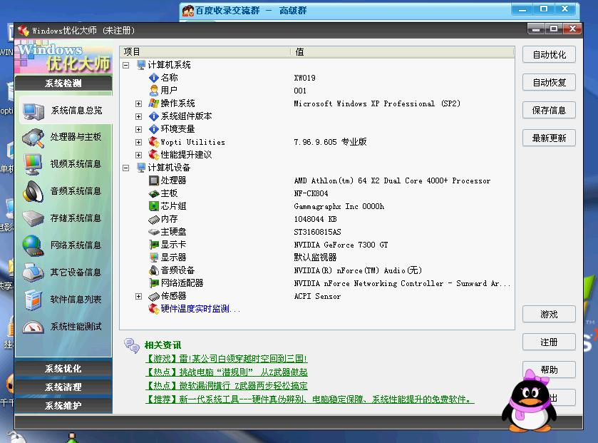The height and width of the screenshot is (443, 598).
Task: Open the 微软漏洞横行 news link
Action: click(x=226, y=386)
